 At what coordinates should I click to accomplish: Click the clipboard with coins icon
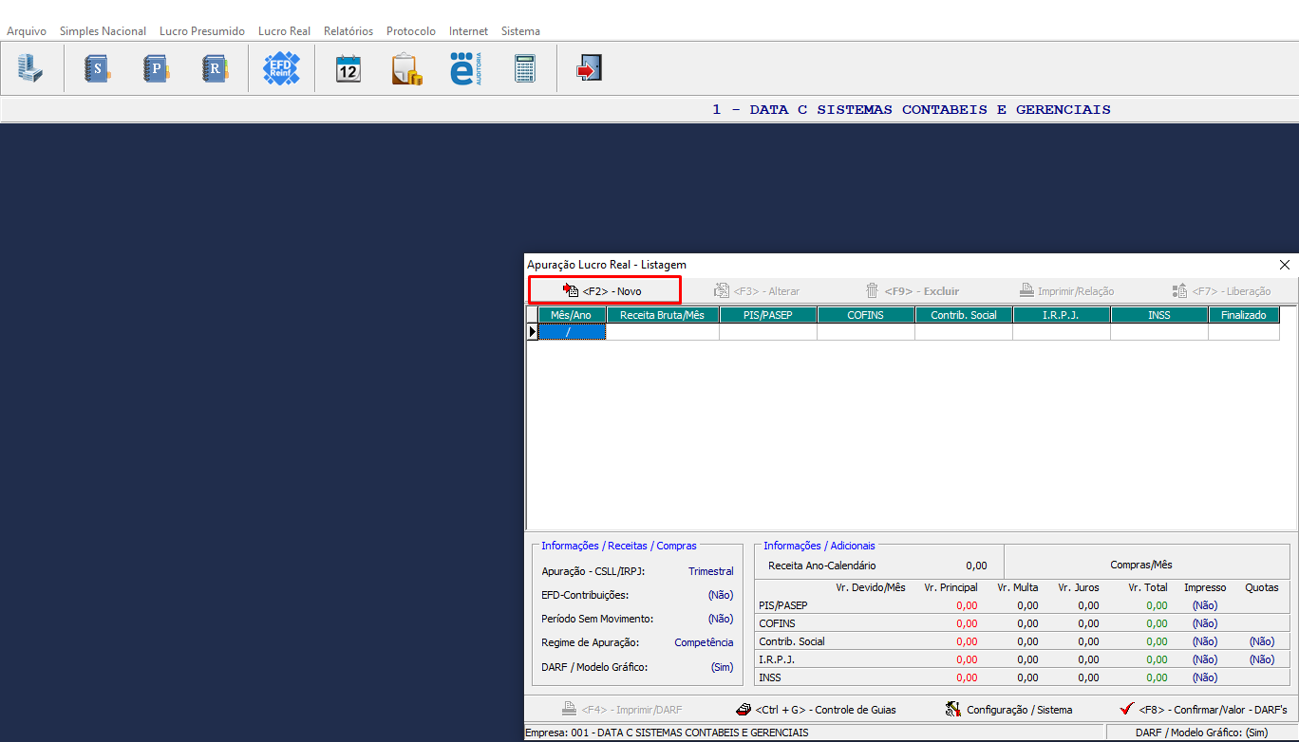coord(406,69)
